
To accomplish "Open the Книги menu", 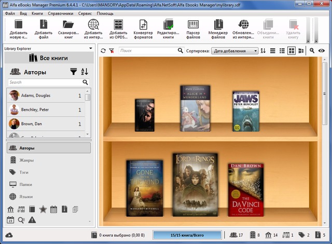I will point(37,13).
